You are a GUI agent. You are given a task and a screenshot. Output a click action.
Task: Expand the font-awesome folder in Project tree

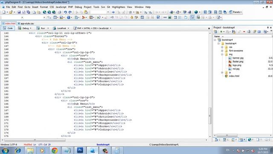click(x=222, y=51)
